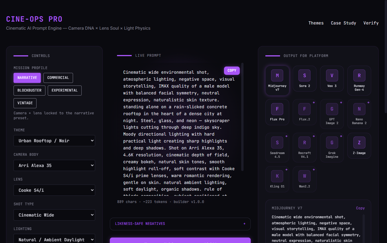
Task: Click the purple button below Likeness-Safe Negatives
Action: point(180,240)
